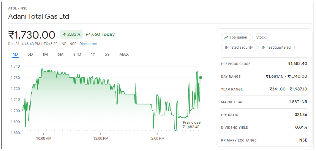Viewport: 316px width, 151px height.
Task: Click the 321.86 P/E value
Action: tap(301, 115)
